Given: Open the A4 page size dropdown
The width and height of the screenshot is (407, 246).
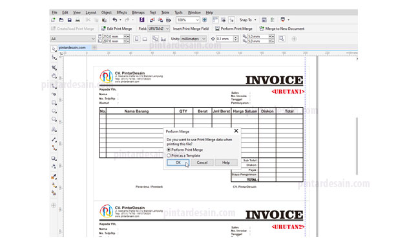Looking at the screenshot, I should click(x=93, y=39).
